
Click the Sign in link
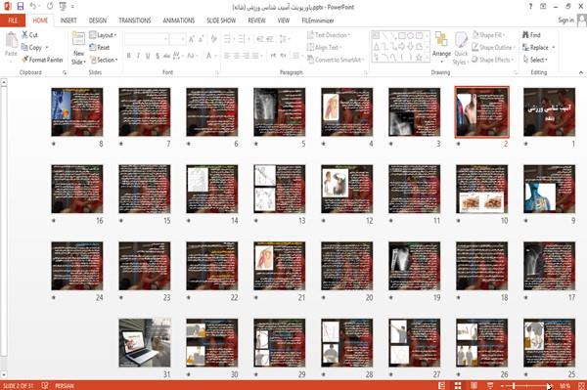565,21
